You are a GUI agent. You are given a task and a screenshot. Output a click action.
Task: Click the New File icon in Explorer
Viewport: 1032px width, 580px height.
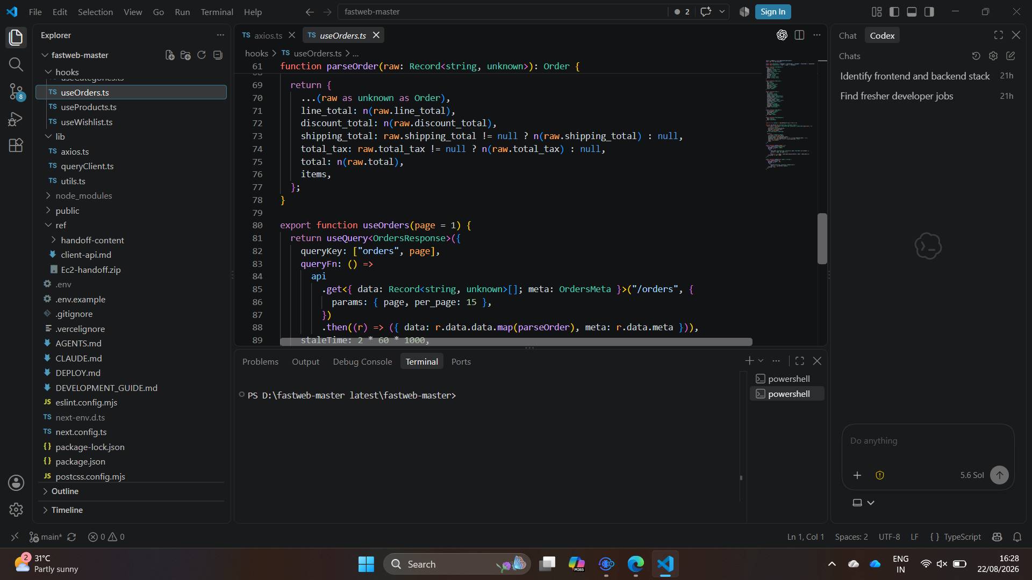[170, 55]
